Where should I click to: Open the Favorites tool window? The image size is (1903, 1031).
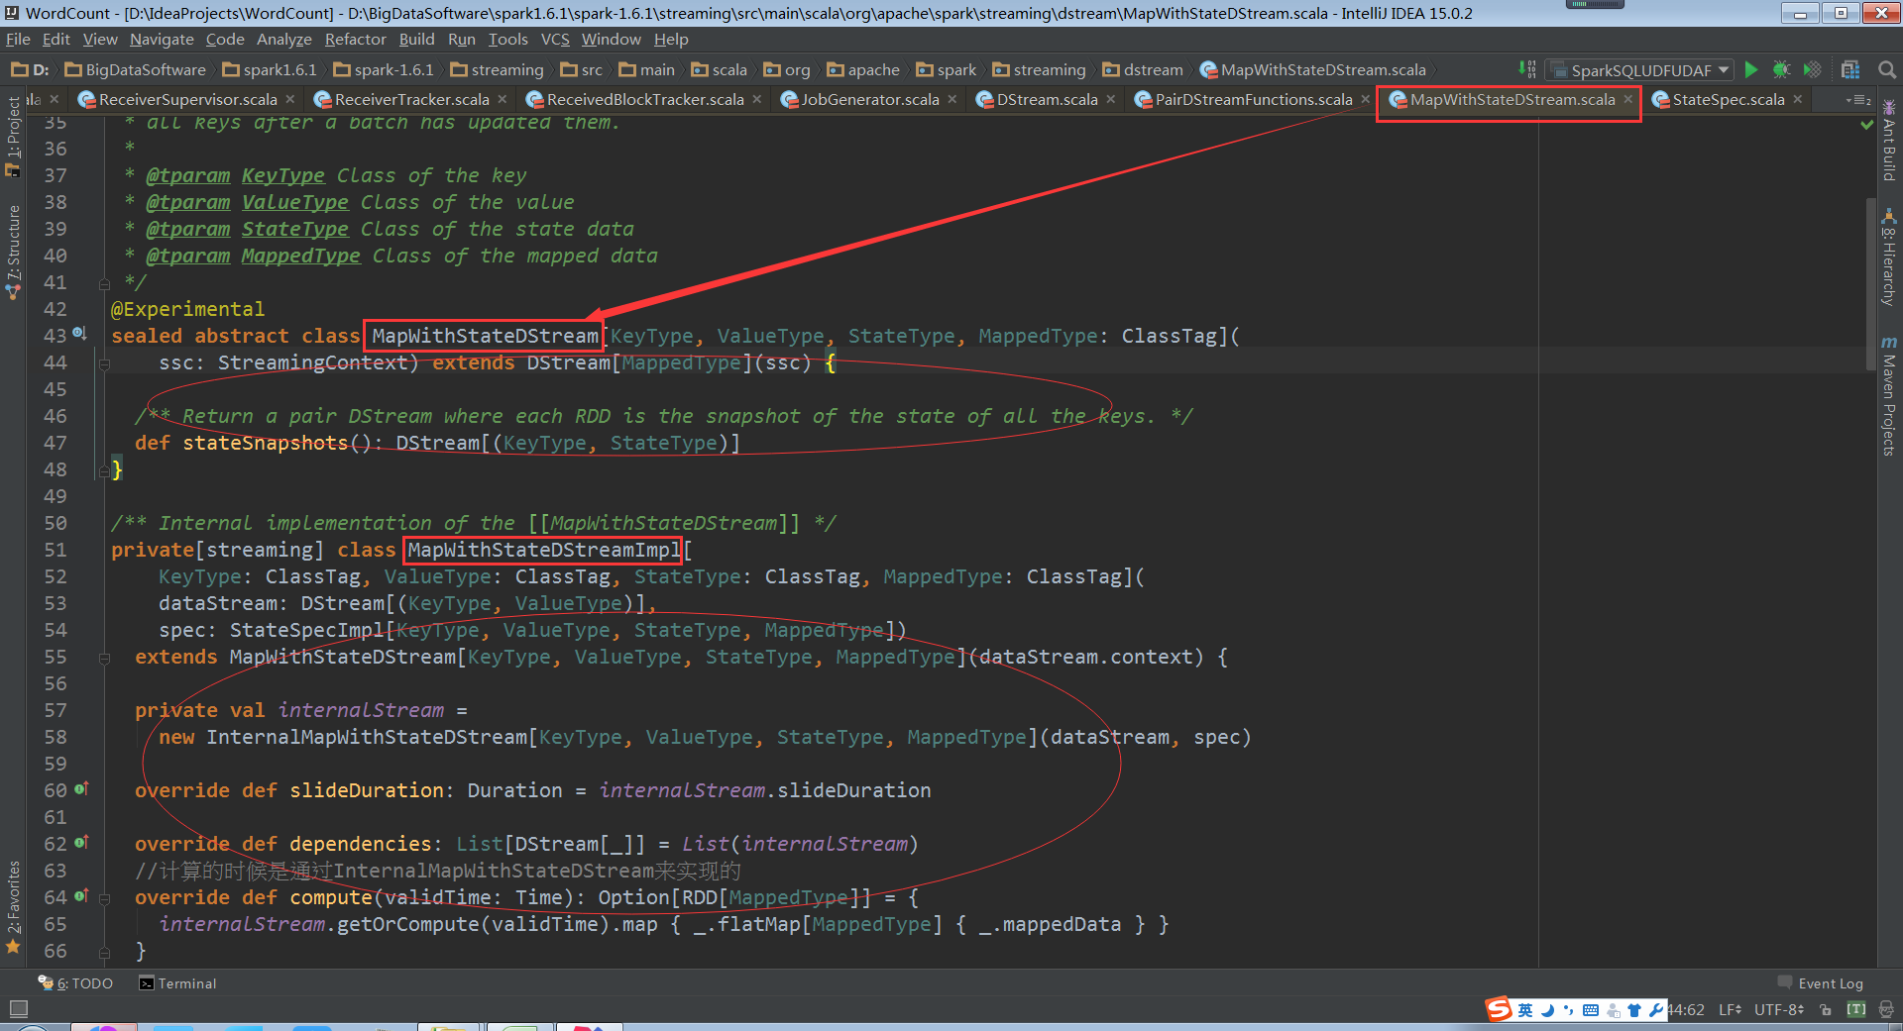pyautogui.click(x=13, y=907)
